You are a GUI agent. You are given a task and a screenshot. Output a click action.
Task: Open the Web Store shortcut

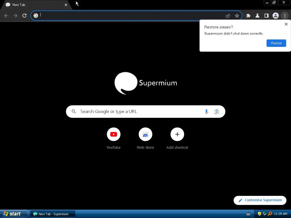point(145,134)
